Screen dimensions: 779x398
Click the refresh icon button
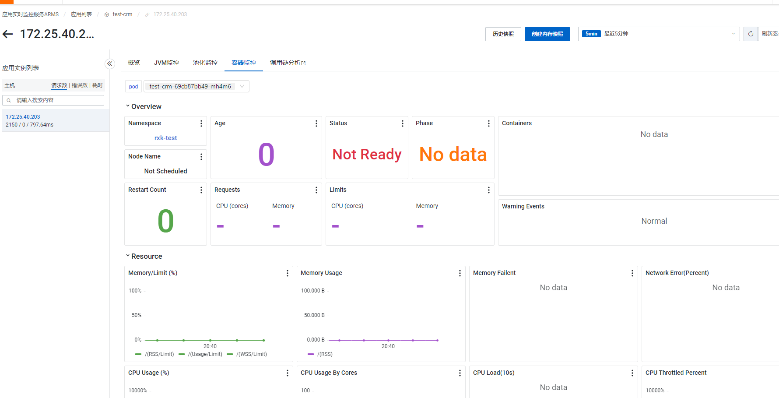pyautogui.click(x=751, y=34)
